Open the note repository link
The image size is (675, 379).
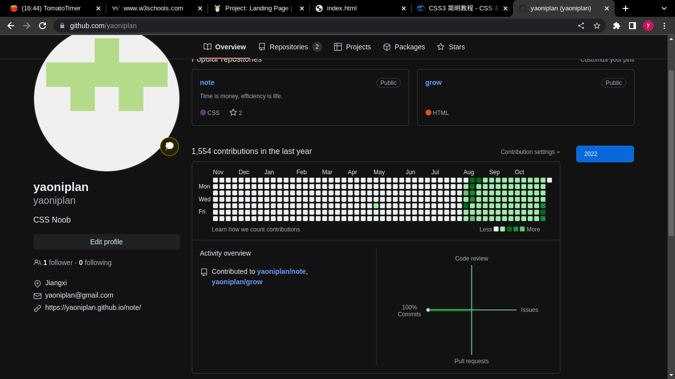207,82
